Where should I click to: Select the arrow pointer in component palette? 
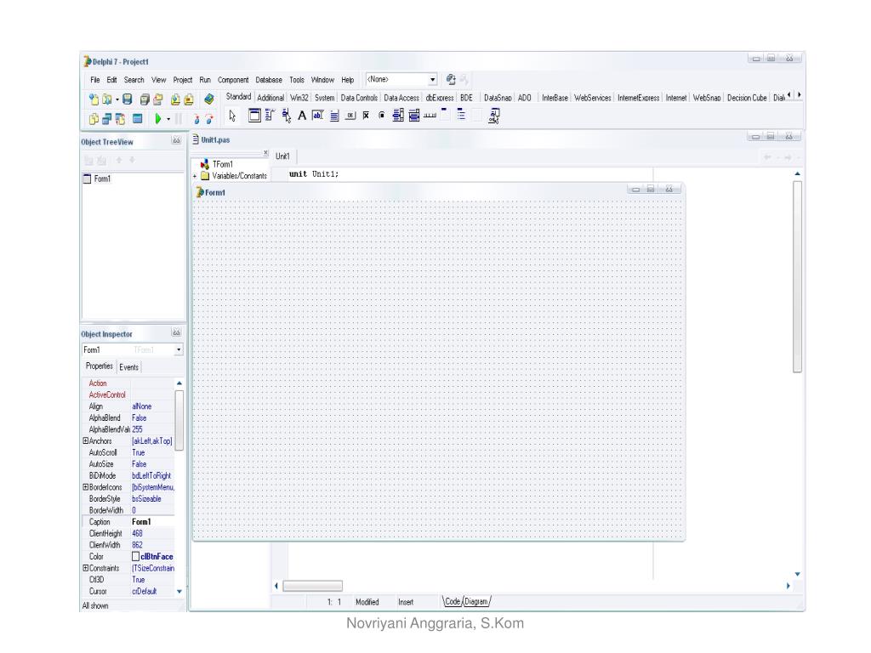coord(232,116)
